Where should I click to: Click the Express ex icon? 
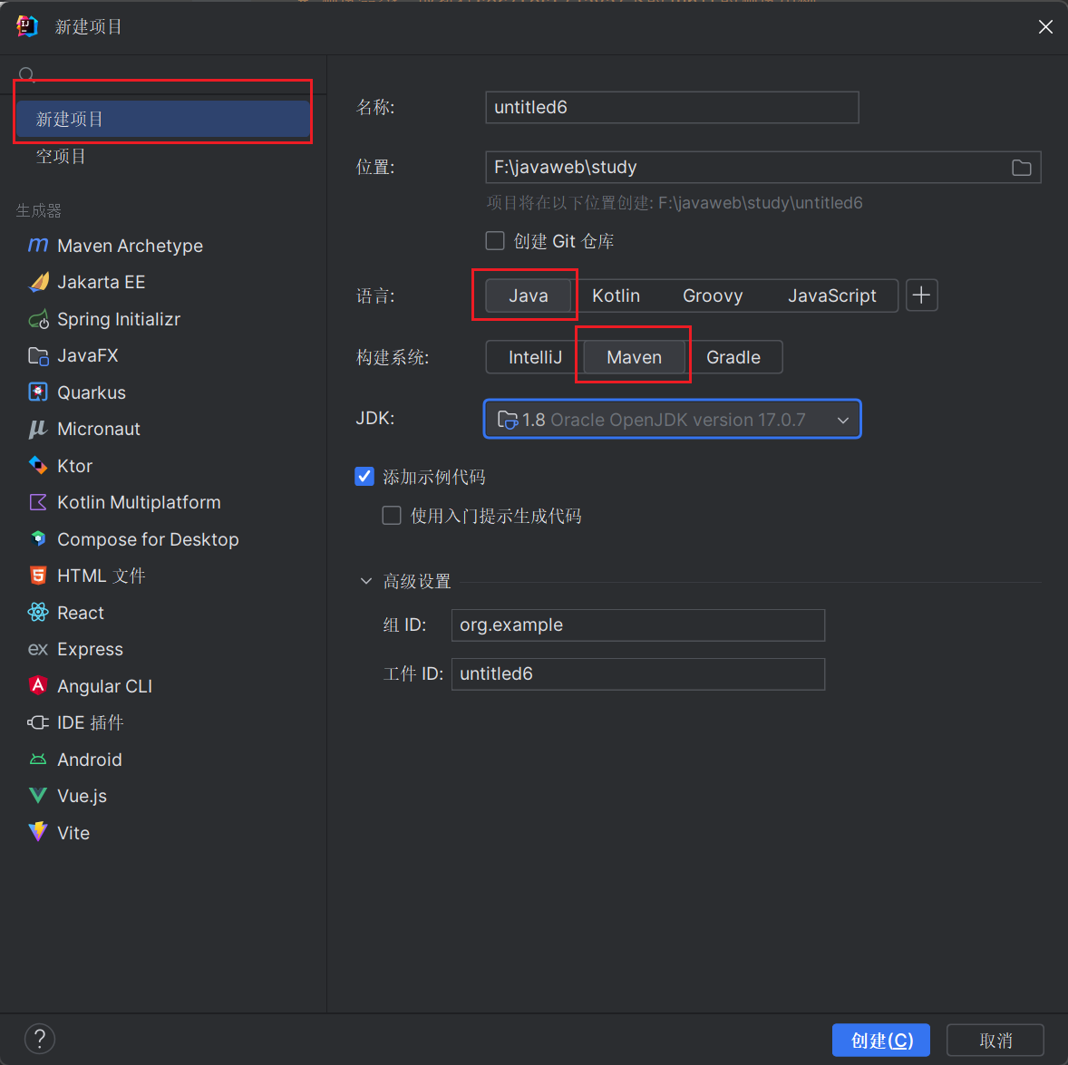click(x=38, y=650)
